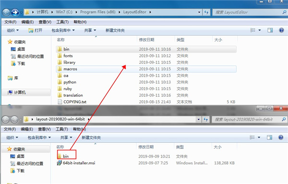Viewport: 288px width, 184px height.
Task: Click 新建文件夹 in layout-20190820 window toolbar
Action: (91, 138)
